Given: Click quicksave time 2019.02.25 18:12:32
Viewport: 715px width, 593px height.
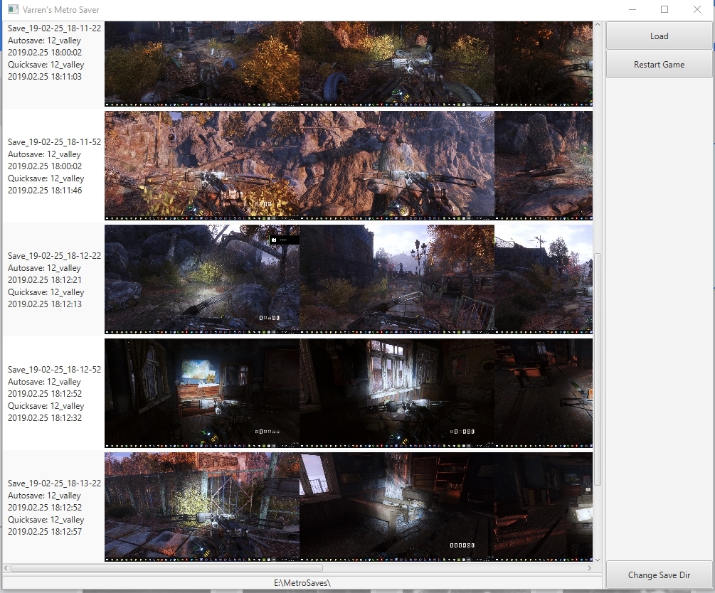Looking at the screenshot, I should pos(45,418).
